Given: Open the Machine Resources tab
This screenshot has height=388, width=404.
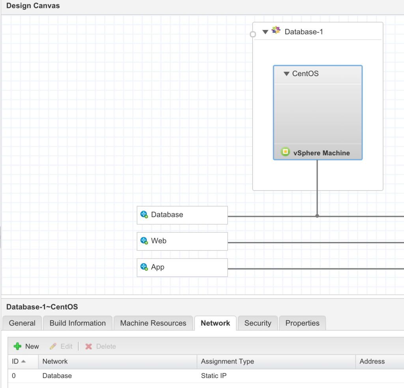Looking at the screenshot, I should click(153, 323).
